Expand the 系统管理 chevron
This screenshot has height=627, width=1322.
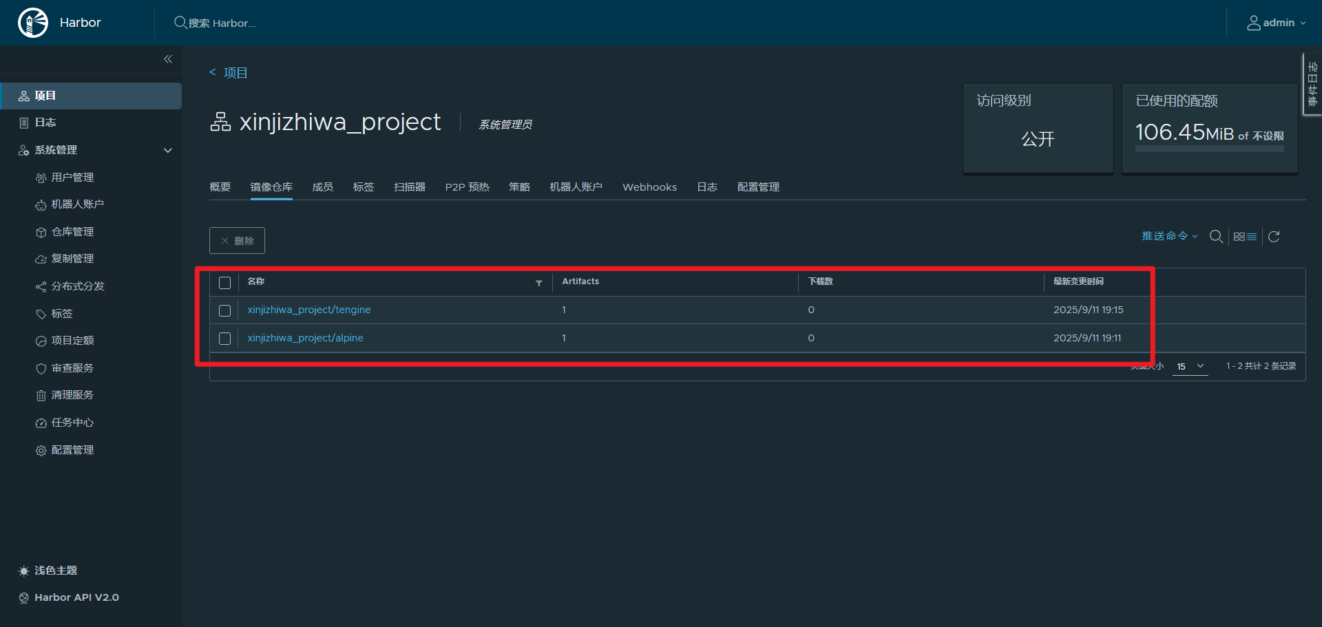click(x=167, y=150)
